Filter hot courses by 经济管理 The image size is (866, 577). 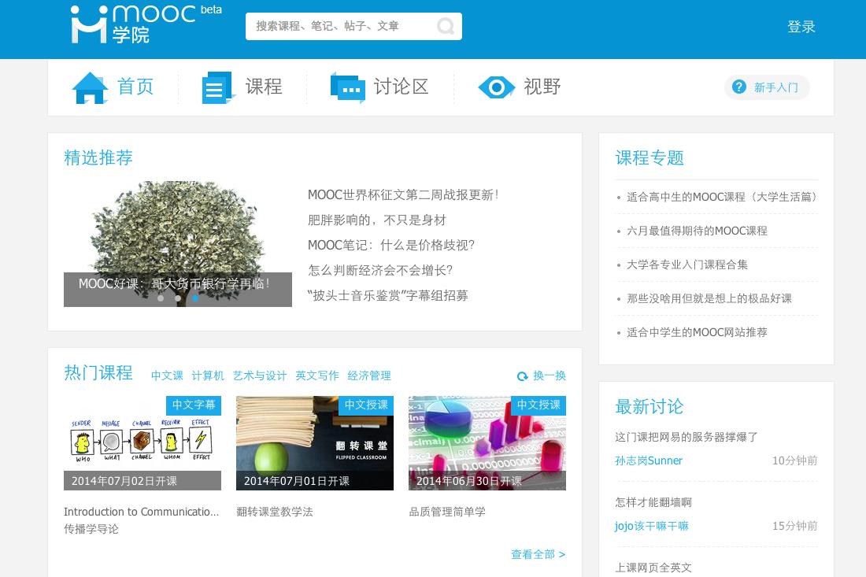pos(369,375)
